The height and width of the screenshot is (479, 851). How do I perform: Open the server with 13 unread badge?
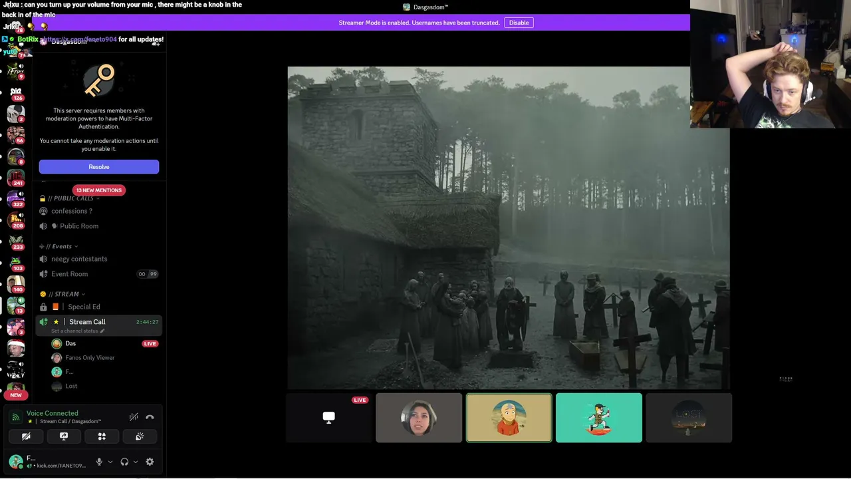(16, 305)
